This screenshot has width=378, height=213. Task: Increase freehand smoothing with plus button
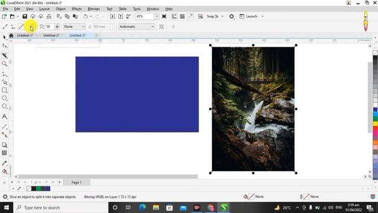click(57, 27)
